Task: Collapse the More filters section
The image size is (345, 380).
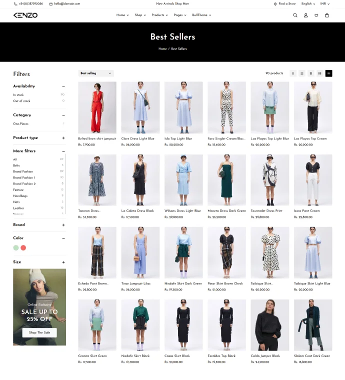Action: pyautogui.click(x=63, y=151)
